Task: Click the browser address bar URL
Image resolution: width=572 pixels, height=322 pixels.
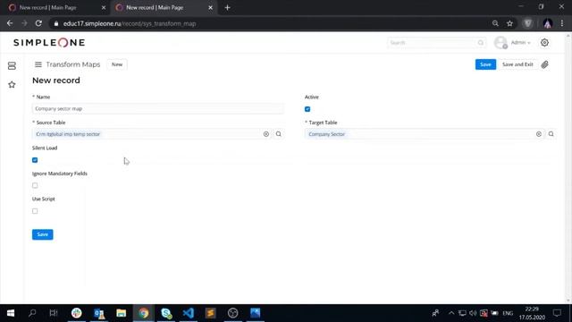Action: [130, 23]
